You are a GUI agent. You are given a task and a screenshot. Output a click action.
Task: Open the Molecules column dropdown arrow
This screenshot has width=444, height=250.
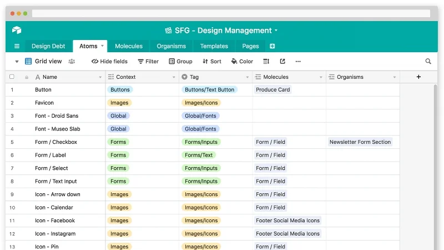pos(321,77)
